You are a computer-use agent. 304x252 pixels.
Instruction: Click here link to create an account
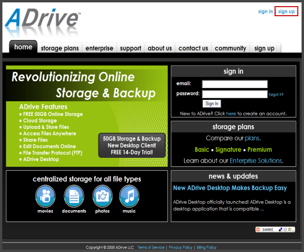click(x=231, y=114)
